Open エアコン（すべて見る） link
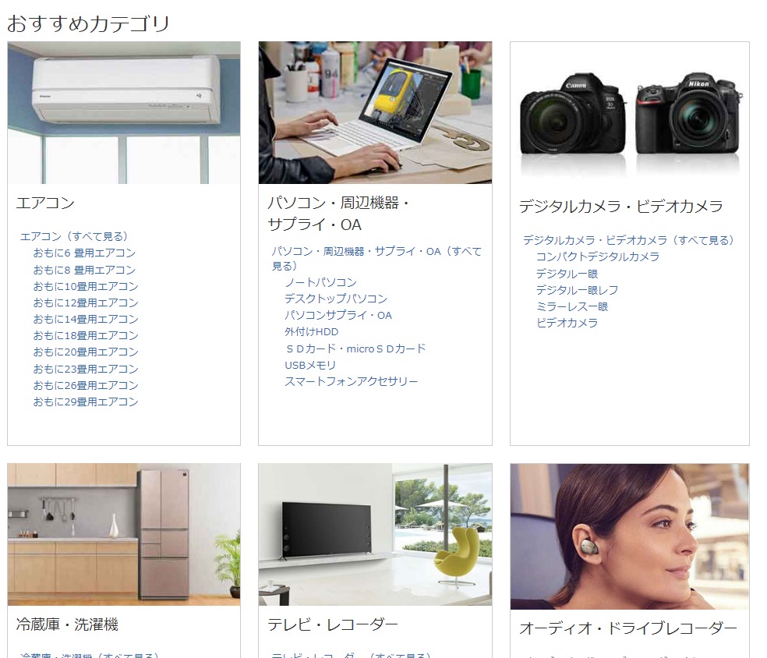The height and width of the screenshot is (658, 767). (x=74, y=236)
